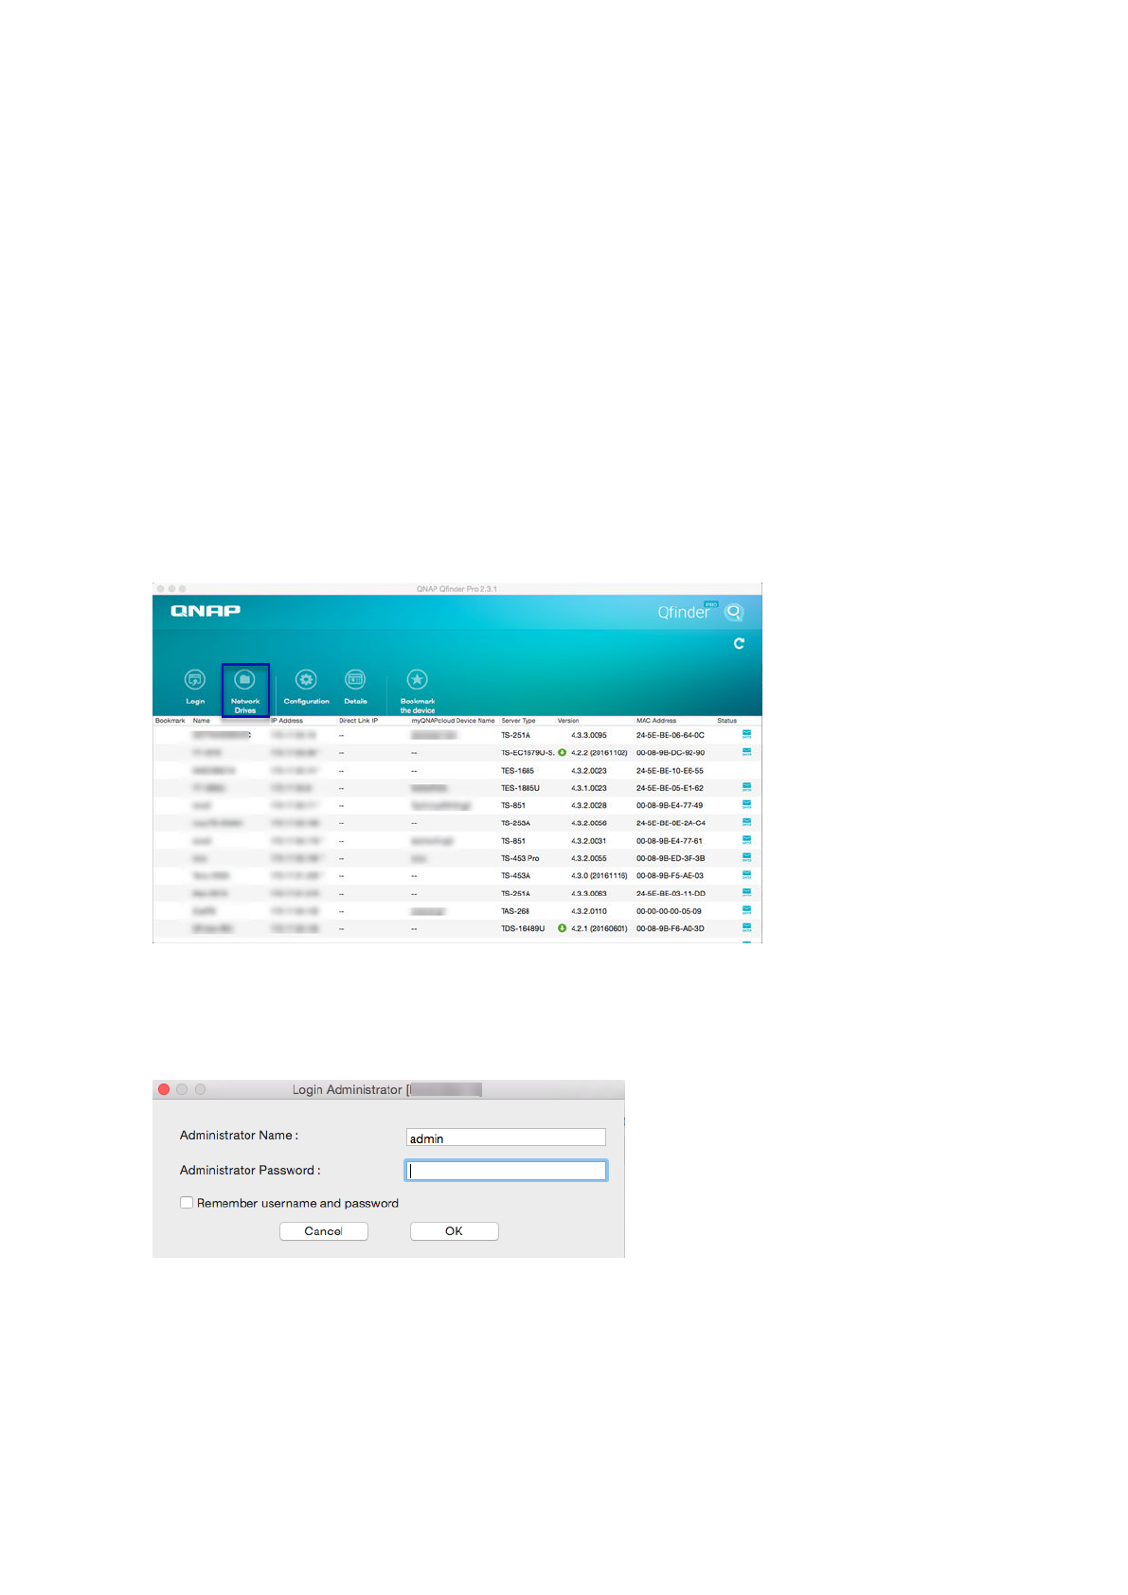Select the TS-453A server type cell
The image size is (1128, 1595).
point(515,876)
